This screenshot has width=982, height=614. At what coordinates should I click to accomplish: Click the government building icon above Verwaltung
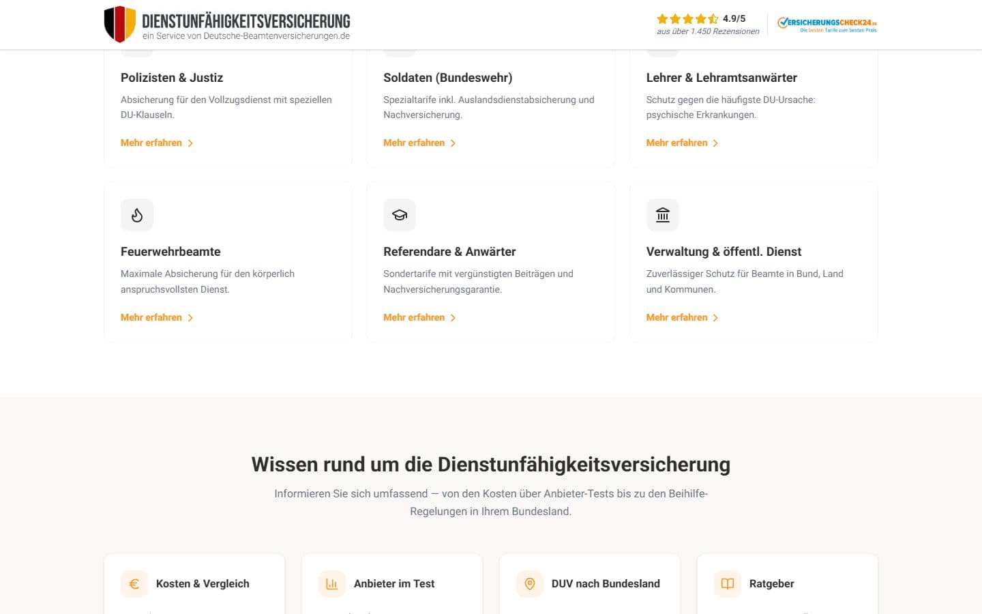click(x=663, y=216)
